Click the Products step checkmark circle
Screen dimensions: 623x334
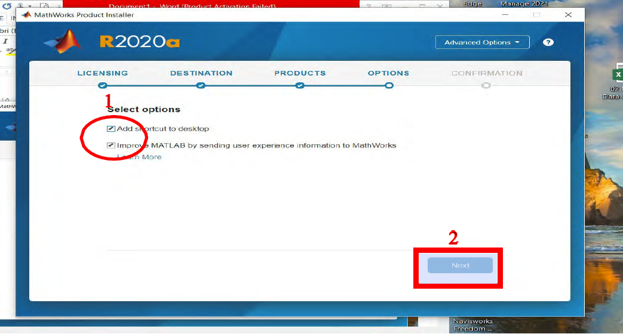[x=300, y=85]
